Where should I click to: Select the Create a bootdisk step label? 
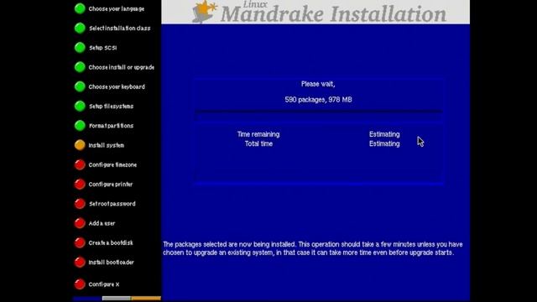click(x=111, y=243)
